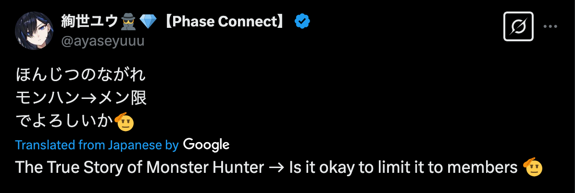The image size is (575, 193).
Task: Click the text でよろしいか
Action: click(64, 122)
